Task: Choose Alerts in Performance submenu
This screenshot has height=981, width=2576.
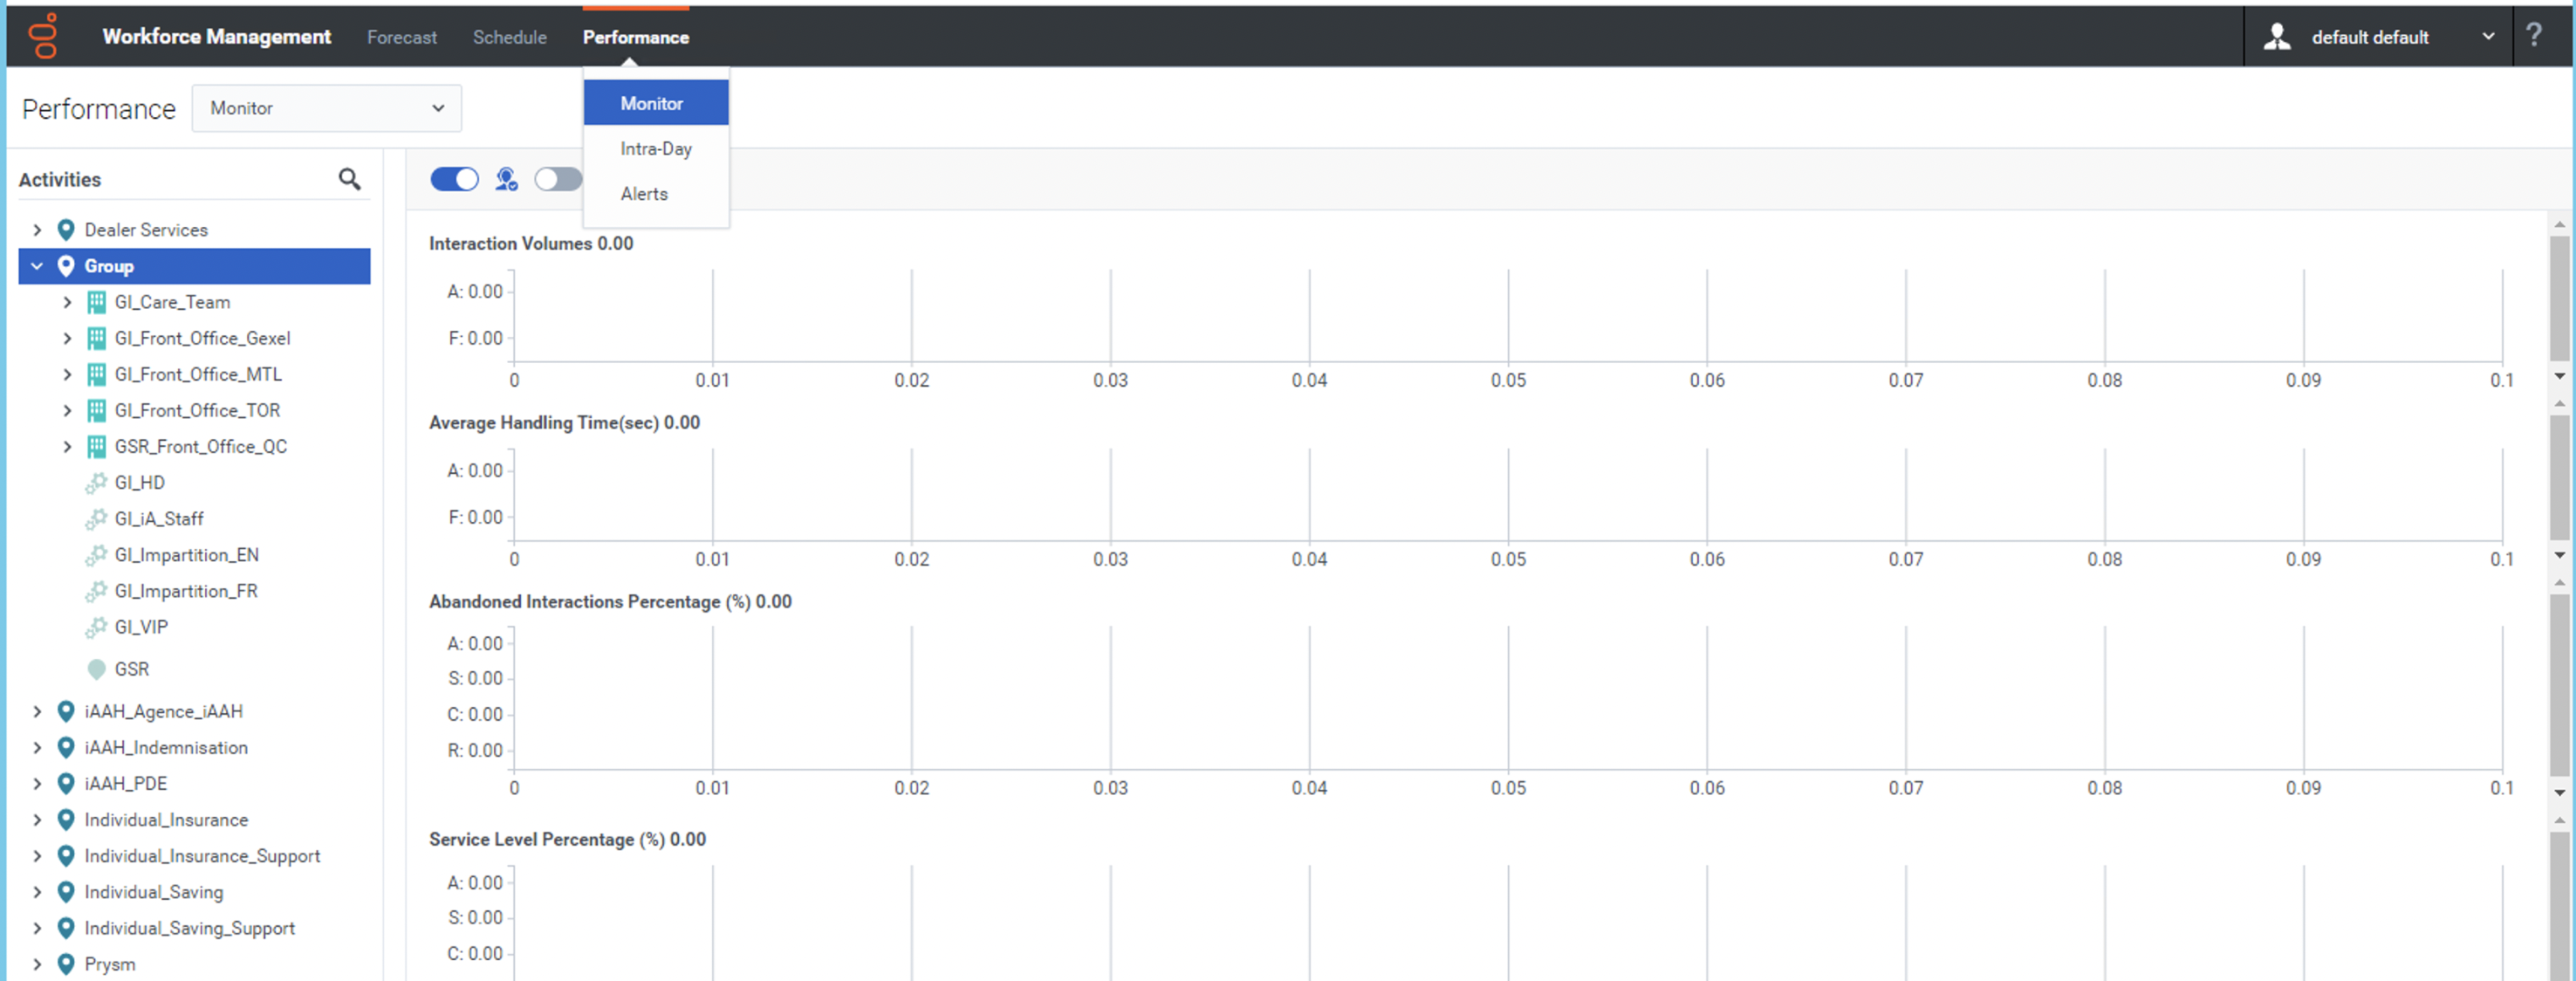Action: click(x=656, y=194)
